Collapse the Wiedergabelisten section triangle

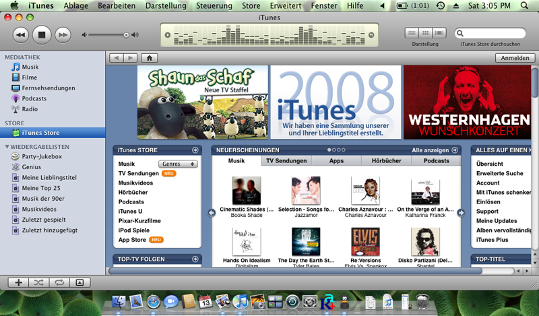[7, 146]
